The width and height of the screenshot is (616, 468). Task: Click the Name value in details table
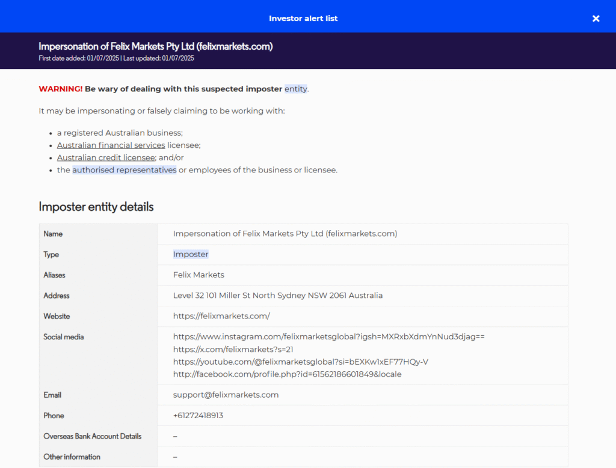[285, 234]
